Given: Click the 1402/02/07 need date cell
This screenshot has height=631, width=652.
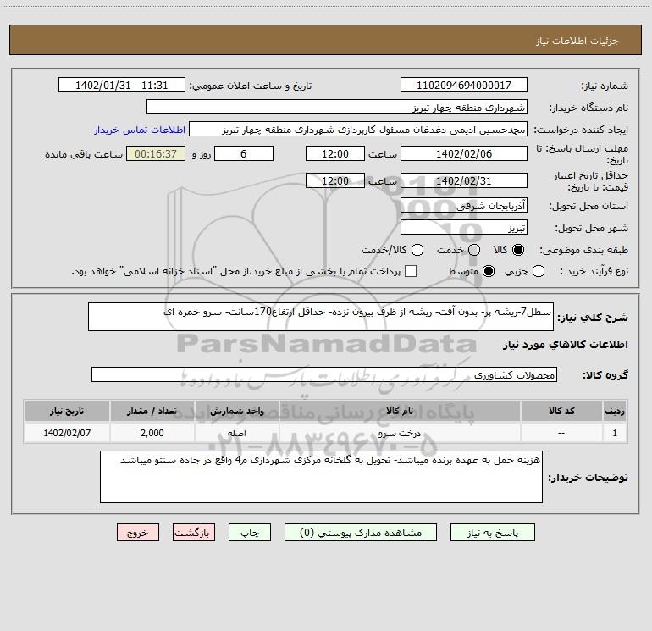Looking at the screenshot, I should [x=67, y=433].
